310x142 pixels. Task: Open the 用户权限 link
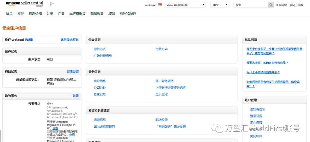pos(256,123)
